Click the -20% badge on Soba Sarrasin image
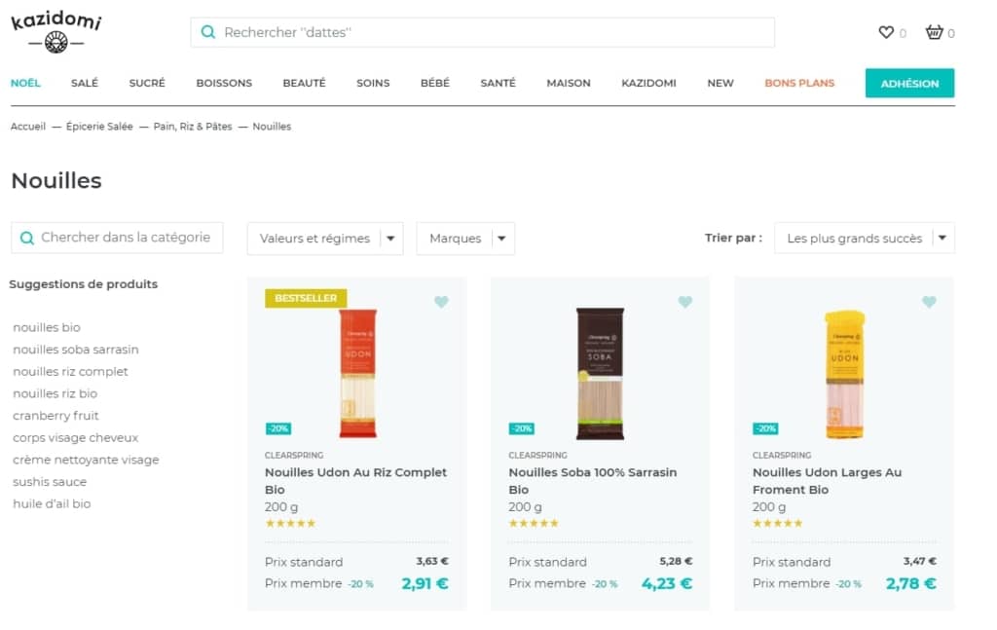Screen dimensions: 997x630 tap(522, 428)
